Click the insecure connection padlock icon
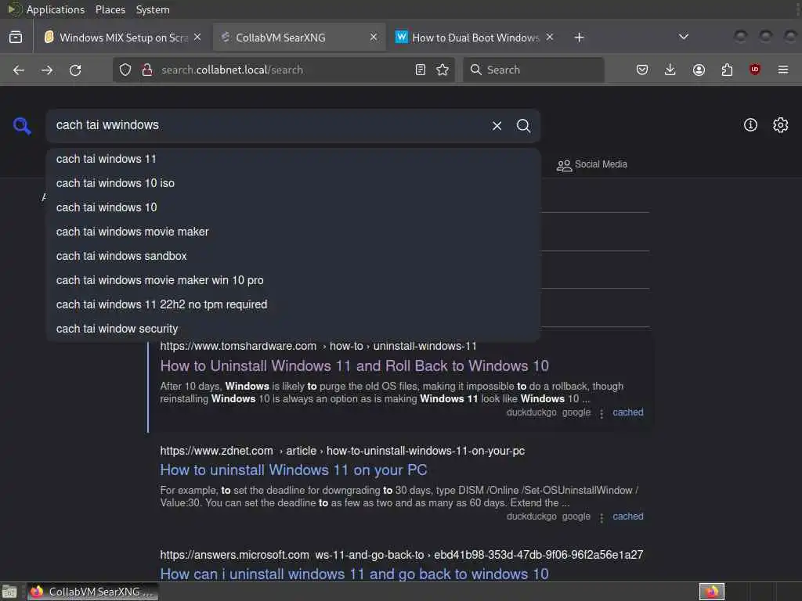The image size is (802, 601). [x=146, y=70]
